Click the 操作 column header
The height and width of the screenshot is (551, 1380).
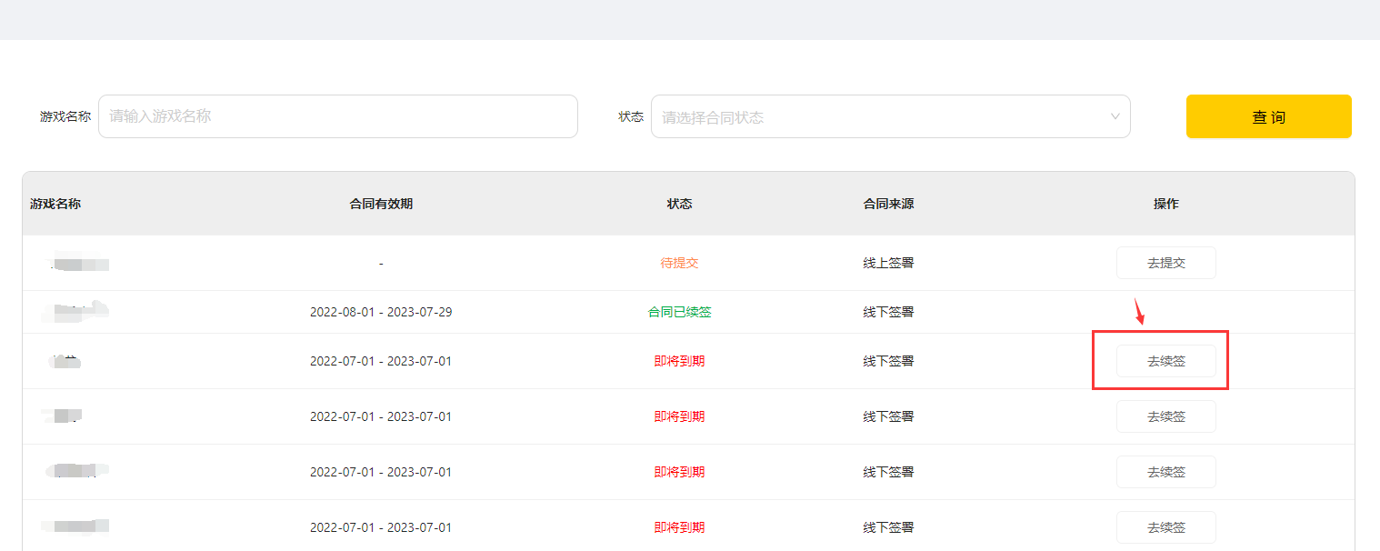pyautogui.click(x=1165, y=204)
